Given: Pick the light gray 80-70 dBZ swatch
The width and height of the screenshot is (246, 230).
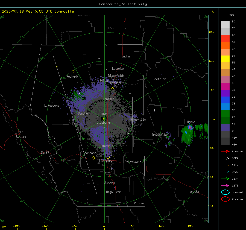Looking at the screenshot, I should [x=225, y=25].
